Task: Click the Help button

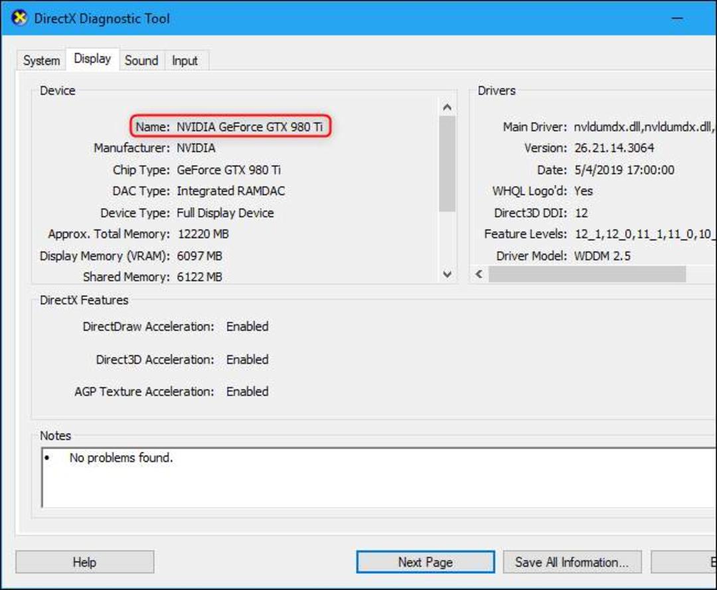Action: [84, 561]
